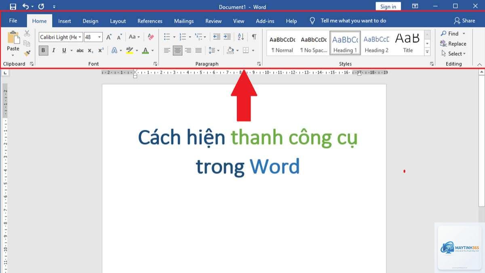Click the Share button
The height and width of the screenshot is (273, 485).
click(464, 21)
